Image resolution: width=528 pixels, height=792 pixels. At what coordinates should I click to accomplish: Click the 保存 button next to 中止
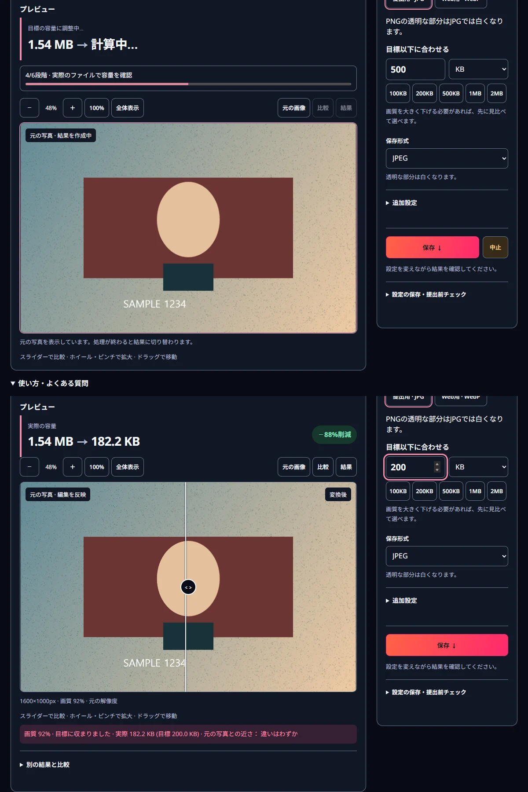433,247
